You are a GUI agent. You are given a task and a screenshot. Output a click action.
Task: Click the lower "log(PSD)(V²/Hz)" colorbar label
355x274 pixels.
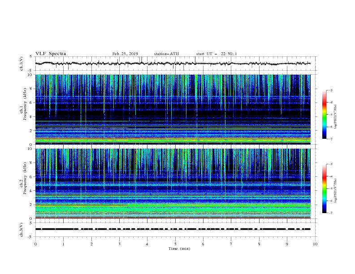(336, 191)
